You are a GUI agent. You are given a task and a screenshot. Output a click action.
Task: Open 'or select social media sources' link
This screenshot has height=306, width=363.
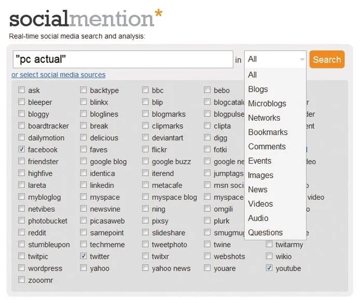tap(58, 75)
